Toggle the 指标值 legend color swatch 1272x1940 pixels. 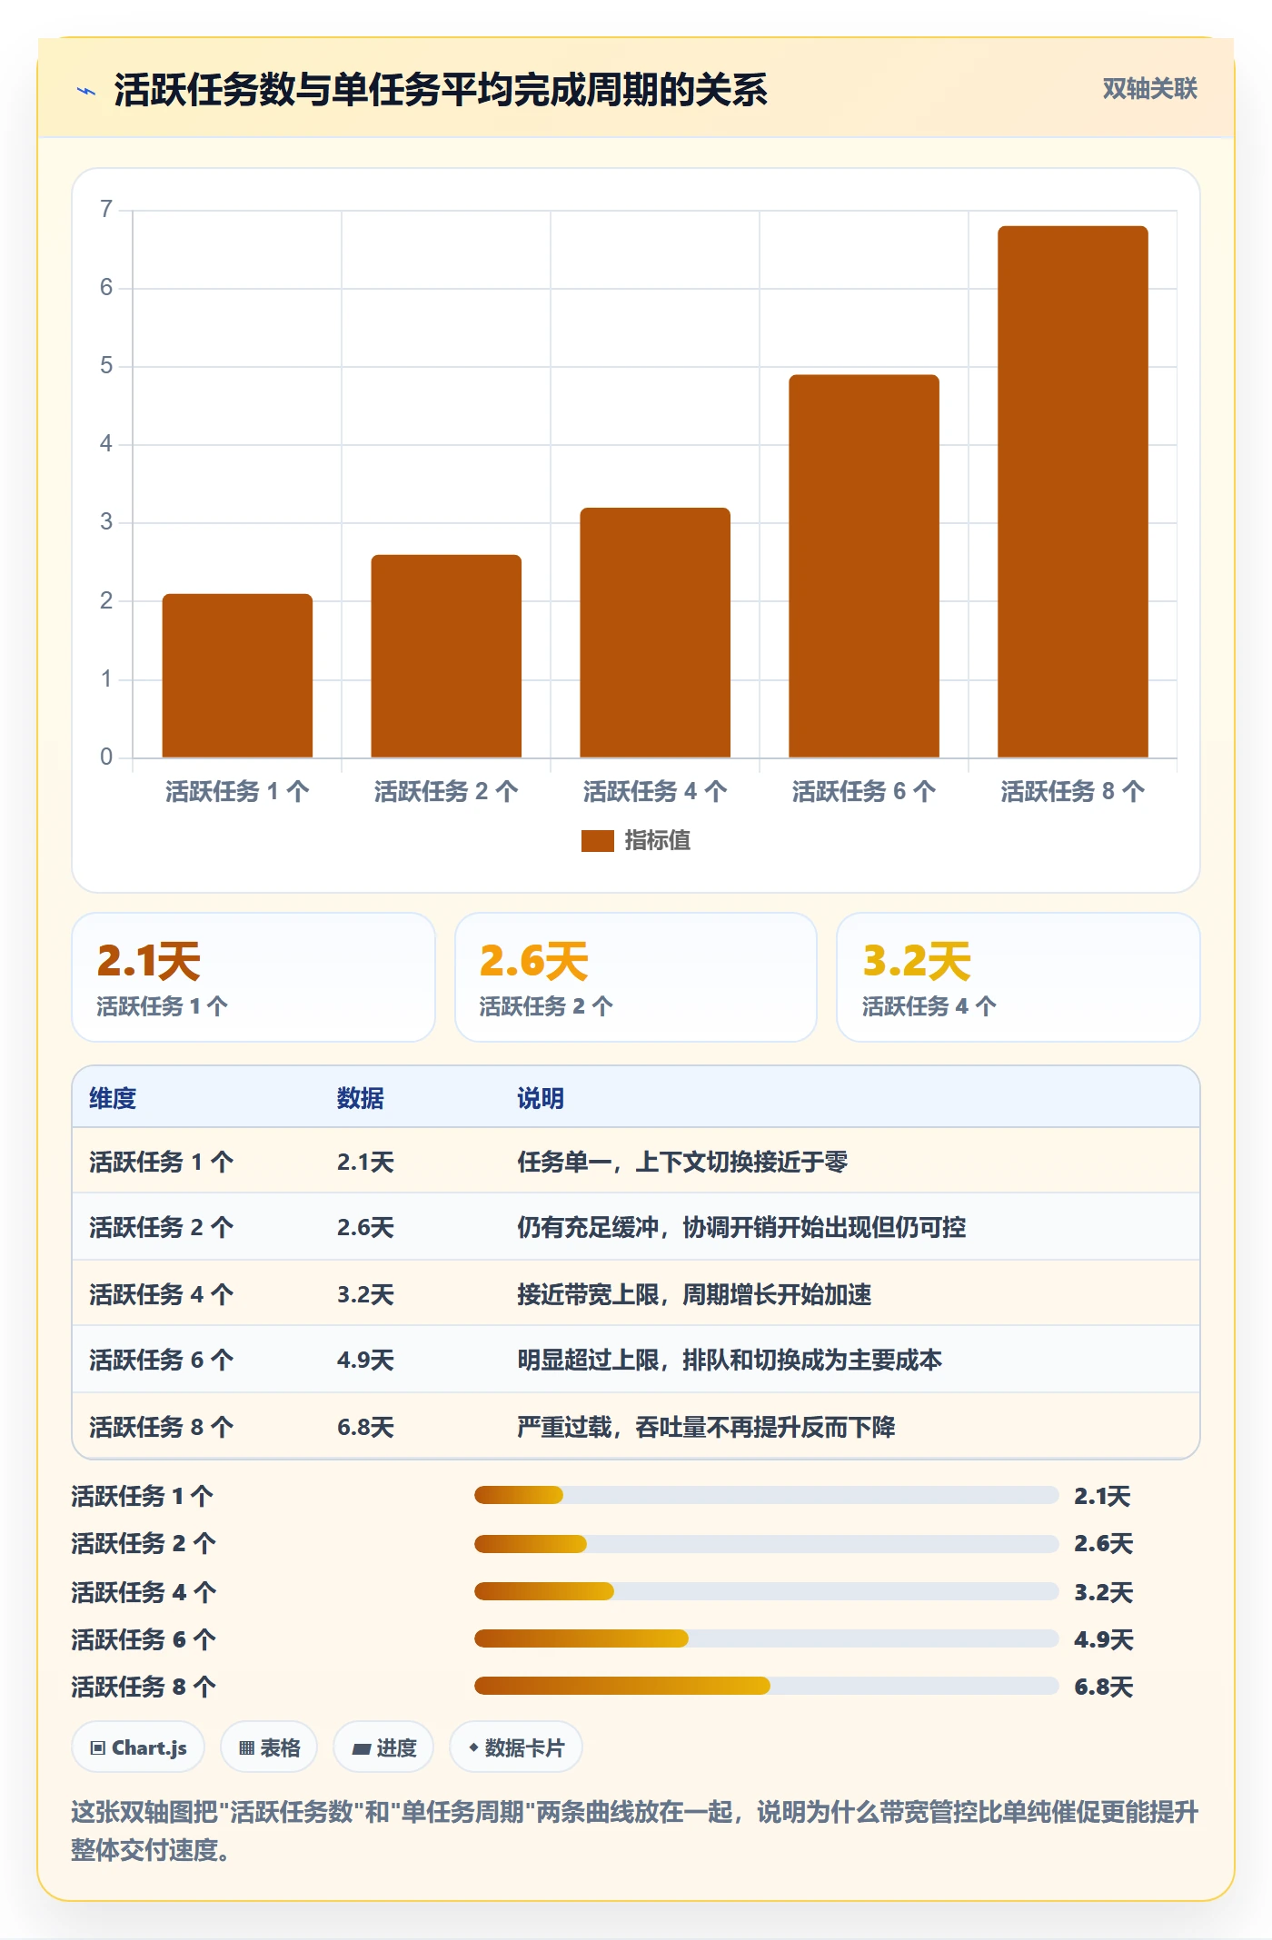(x=597, y=841)
